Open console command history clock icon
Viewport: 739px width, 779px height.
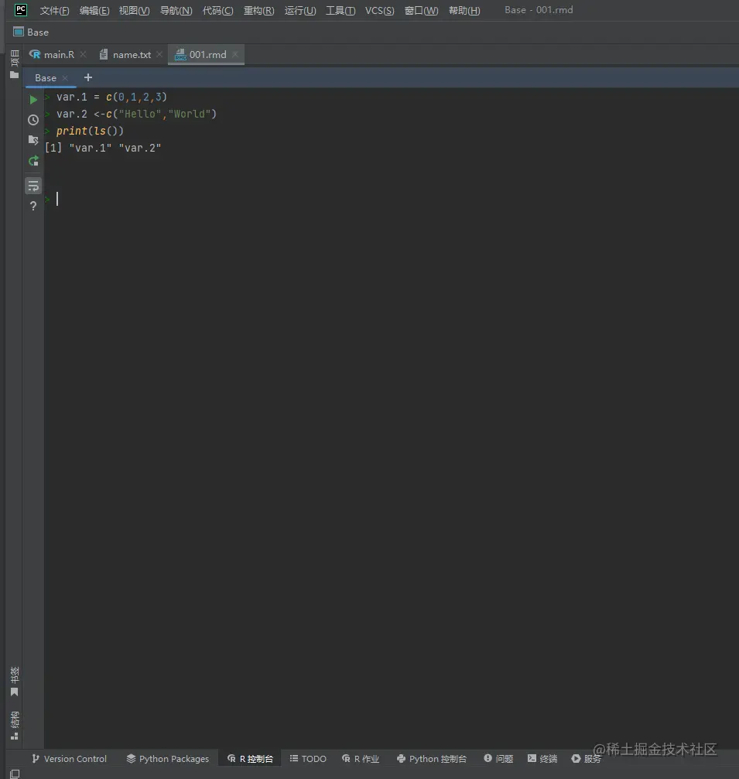pyautogui.click(x=33, y=120)
